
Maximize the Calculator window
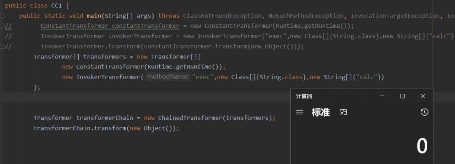pos(402,96)
